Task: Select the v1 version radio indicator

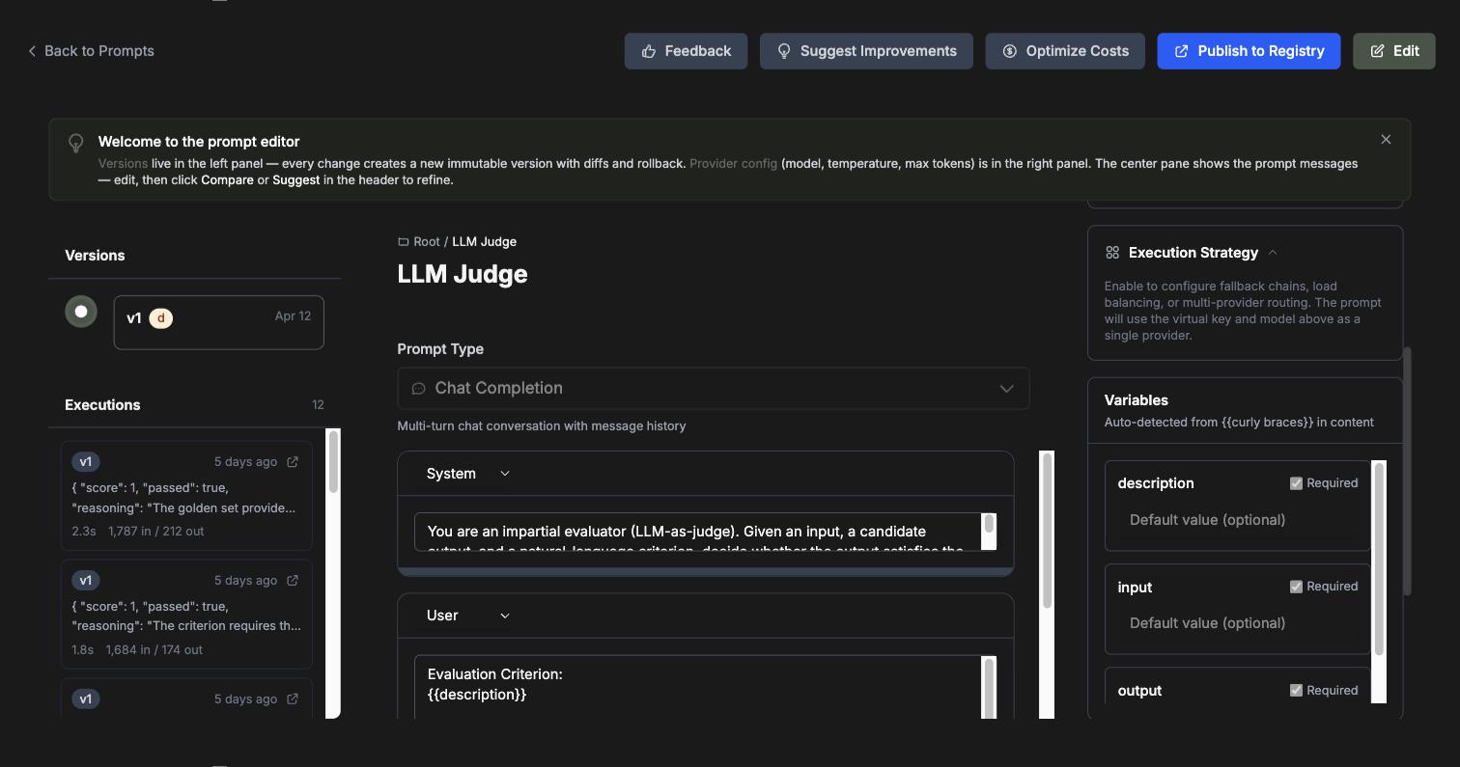Action: pyautogui.click(x=81, y=312)
